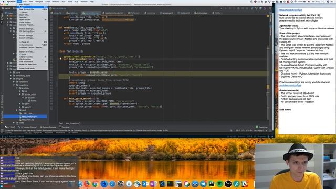Click the Apple menu icon
Image resolution: width=336 pixels, height=189 pixels.
(x=4, y=1)
